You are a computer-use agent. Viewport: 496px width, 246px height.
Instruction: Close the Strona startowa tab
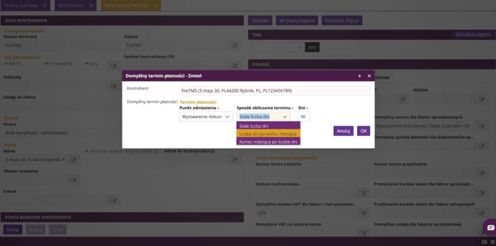click(x=45, y=6)
